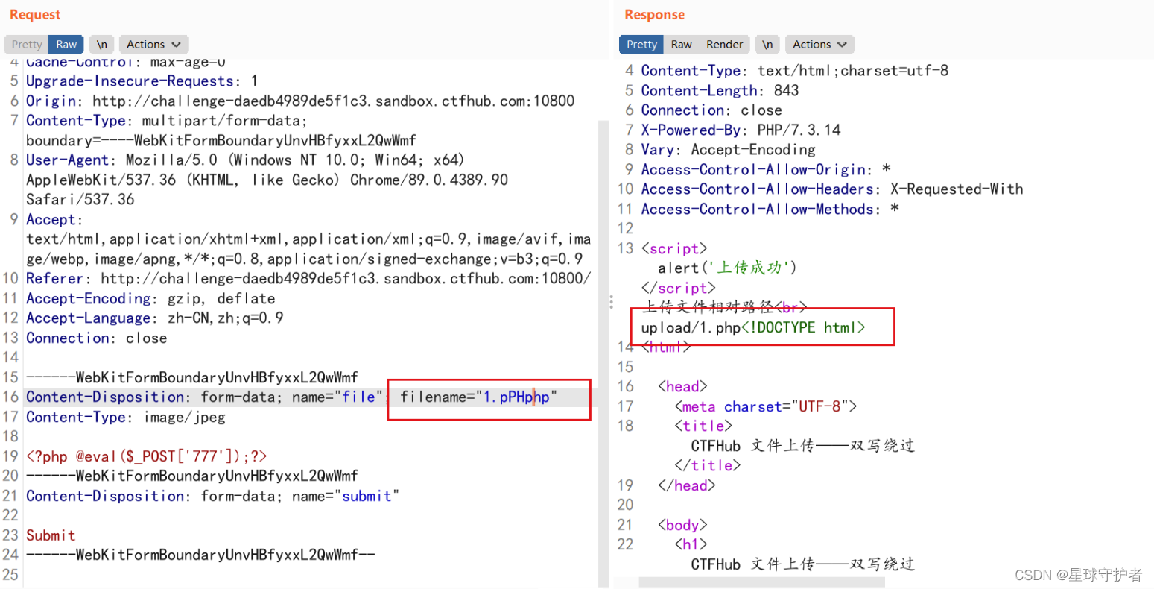The height and width of the screenshot is (589, 1154).
Task: Toggle the \n button in Response panel
Action: (767, 45)
